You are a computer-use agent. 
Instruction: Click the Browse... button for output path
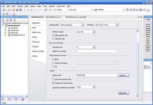124,75
